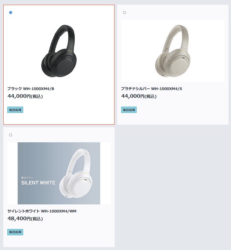
Task: Click the SILENT WHITE banner text
Action: [38, 183]
